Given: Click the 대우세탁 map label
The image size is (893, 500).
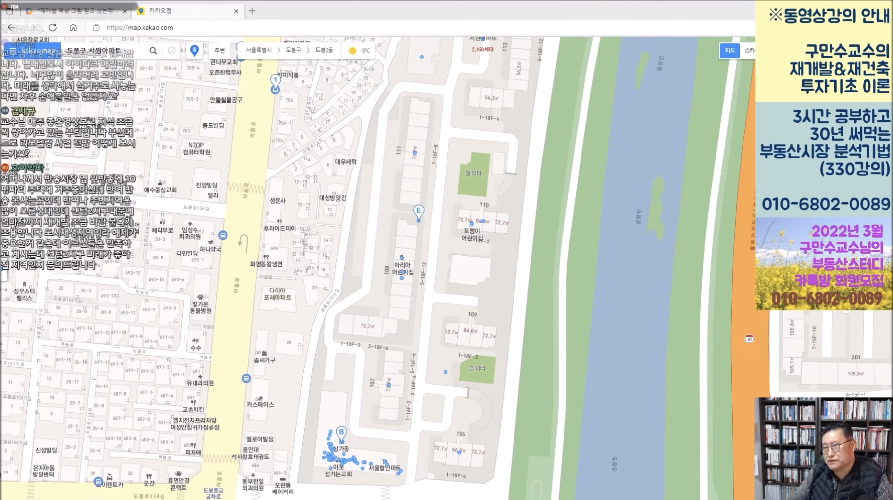Looking at the screenshot, I should 345,162.
